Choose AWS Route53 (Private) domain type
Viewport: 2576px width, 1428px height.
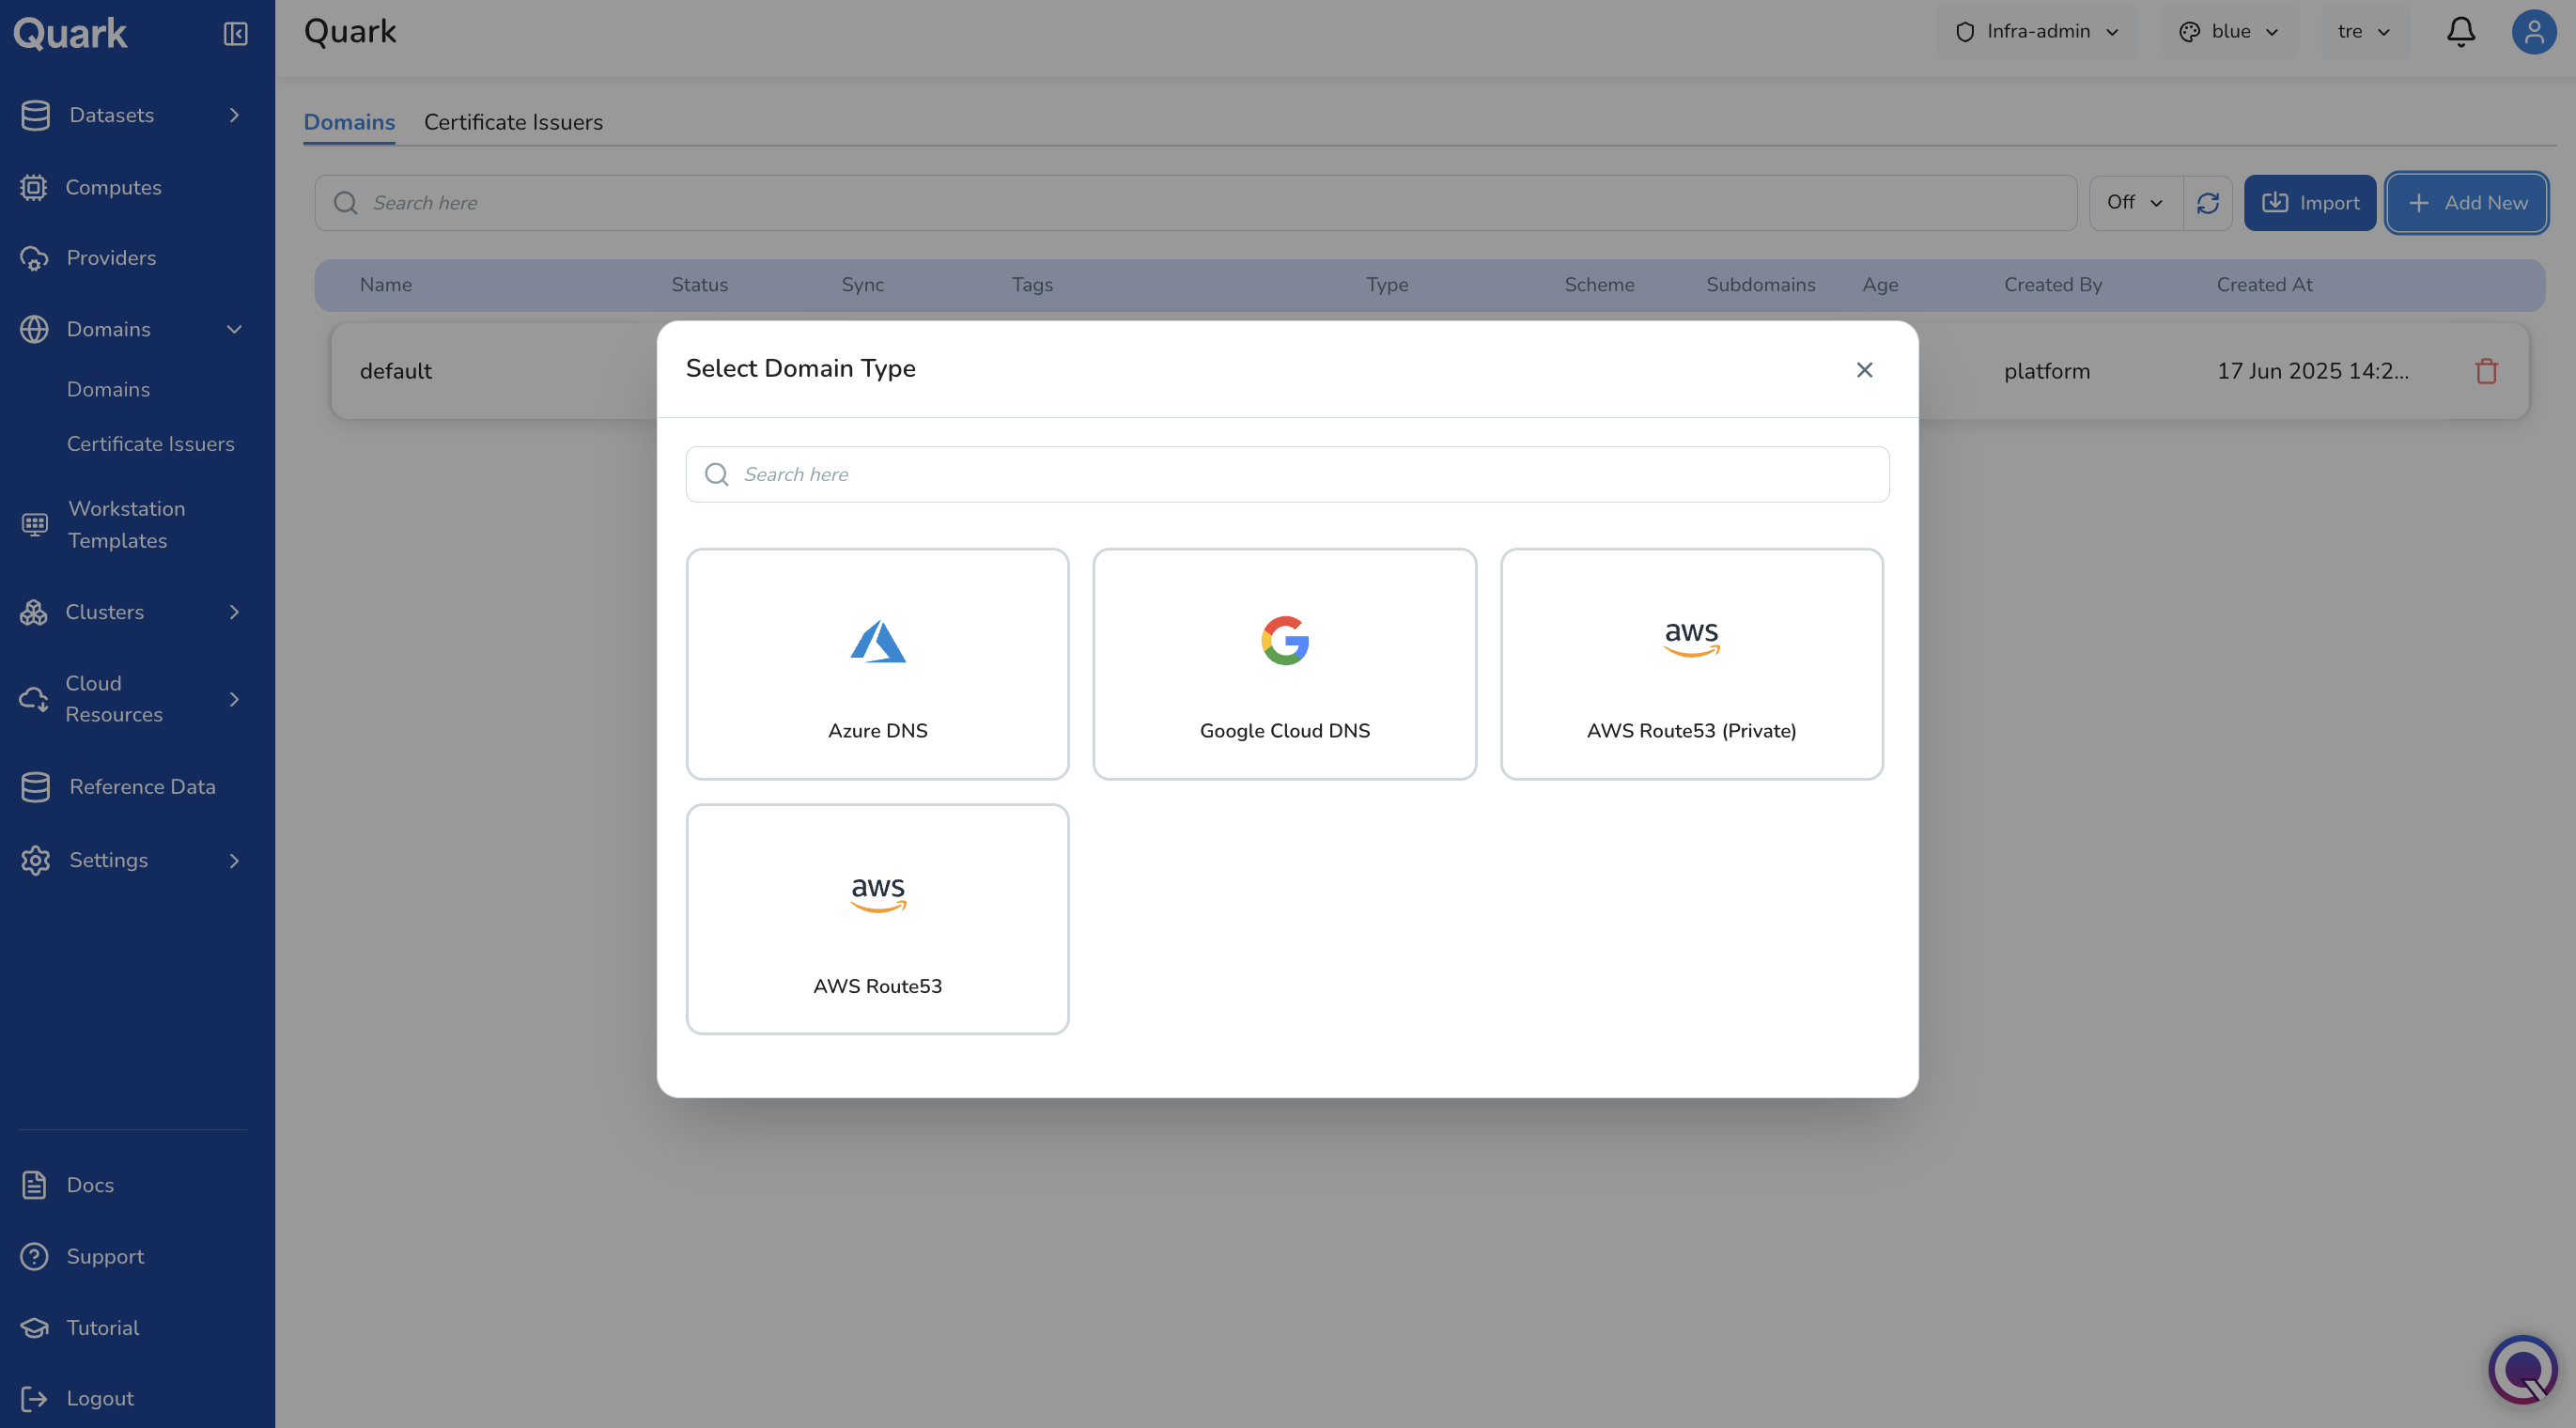(x=1691, y=664)
